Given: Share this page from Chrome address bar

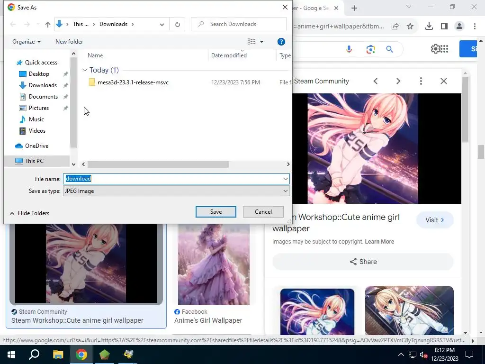Looking at the screenshot, I should pos(395,27).
